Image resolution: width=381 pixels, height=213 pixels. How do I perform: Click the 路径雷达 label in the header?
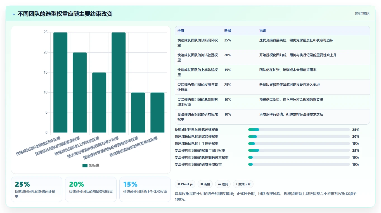pyautogui.click(x=362, y=13)
